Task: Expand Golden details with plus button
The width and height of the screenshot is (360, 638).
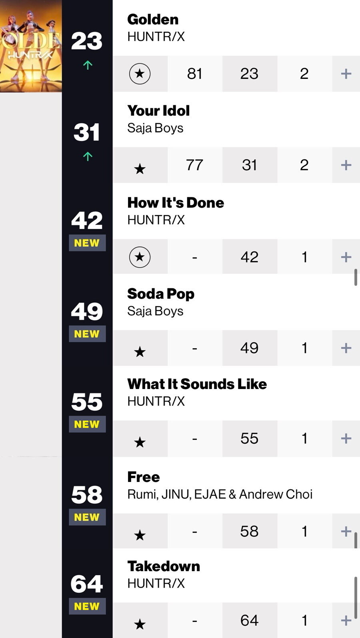Action: click(x=346, y=74)
